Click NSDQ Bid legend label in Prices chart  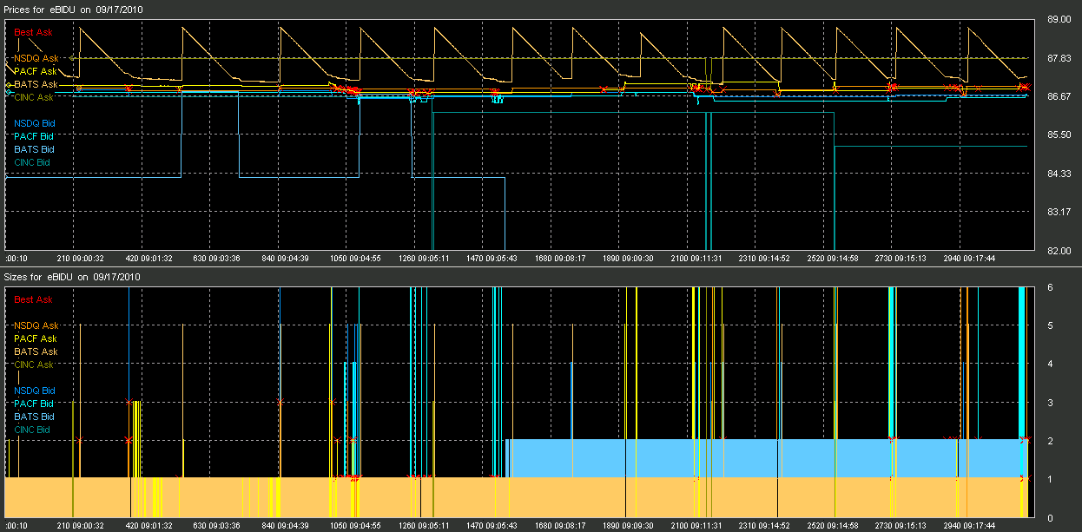(x=34, y=123)
